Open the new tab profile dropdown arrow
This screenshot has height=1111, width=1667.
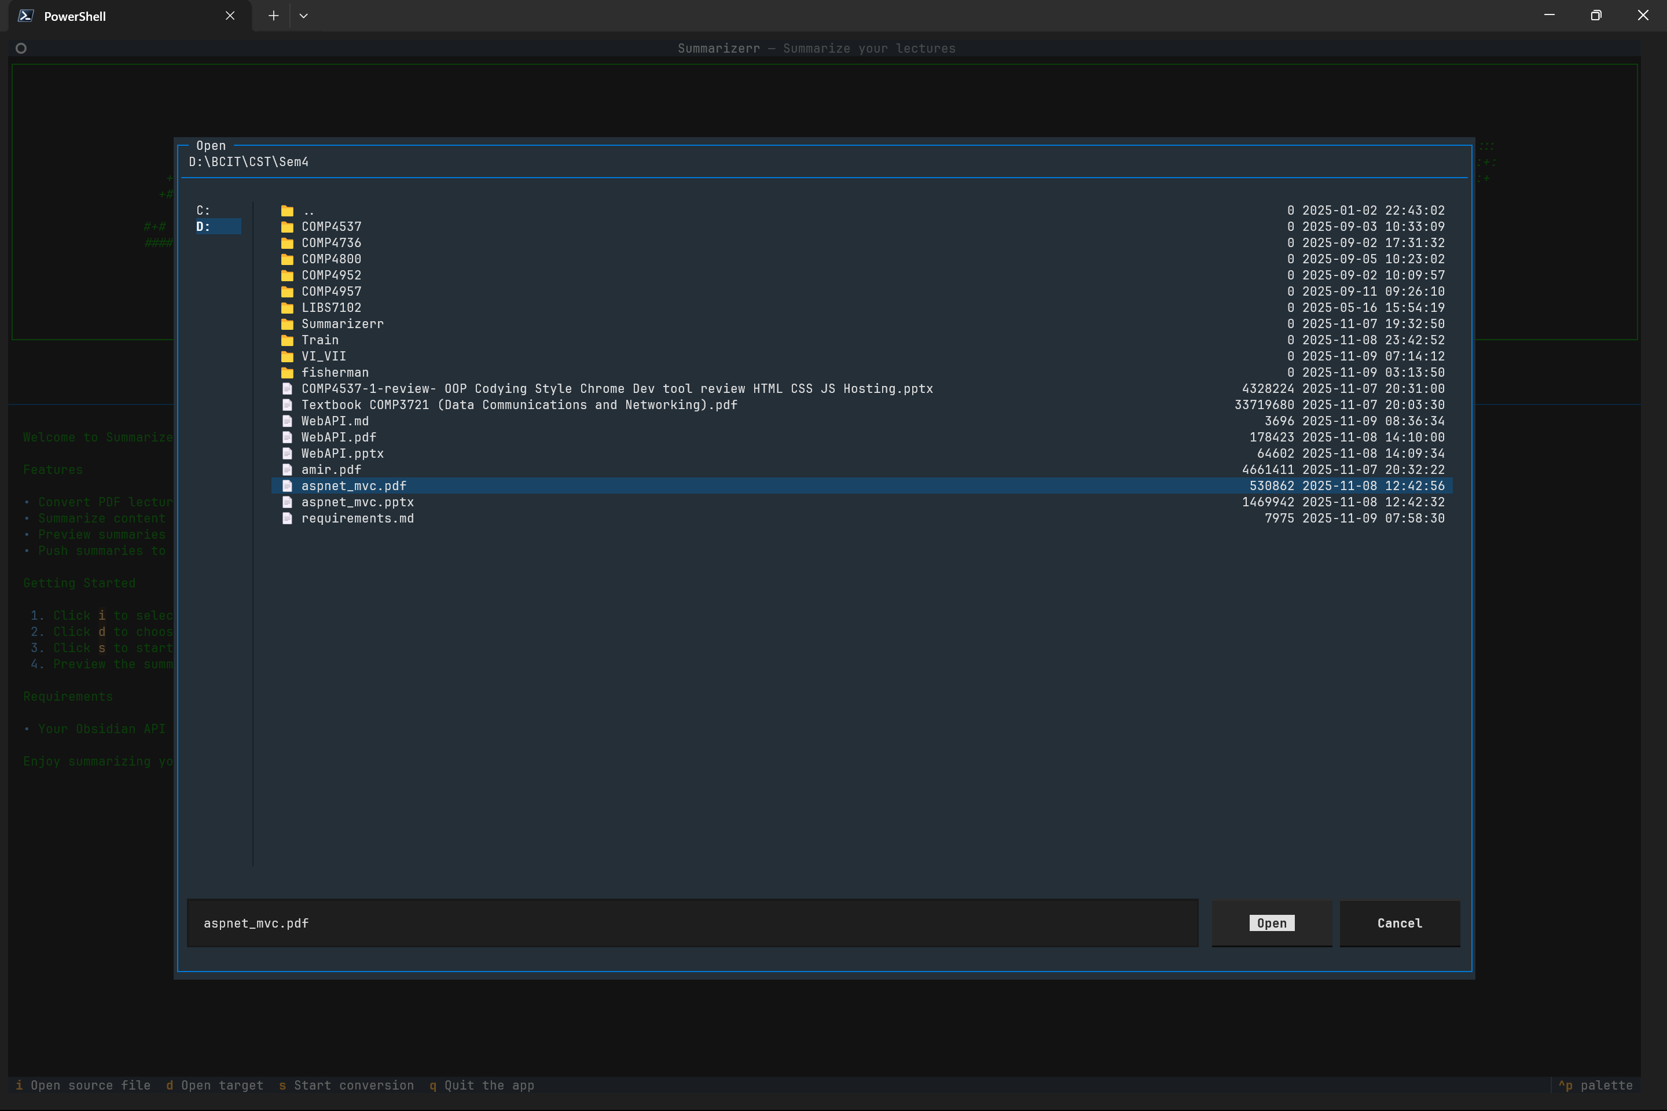(x=303, y=16)
